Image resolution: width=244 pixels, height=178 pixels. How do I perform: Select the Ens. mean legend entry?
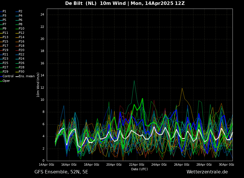tap(26, 76)
